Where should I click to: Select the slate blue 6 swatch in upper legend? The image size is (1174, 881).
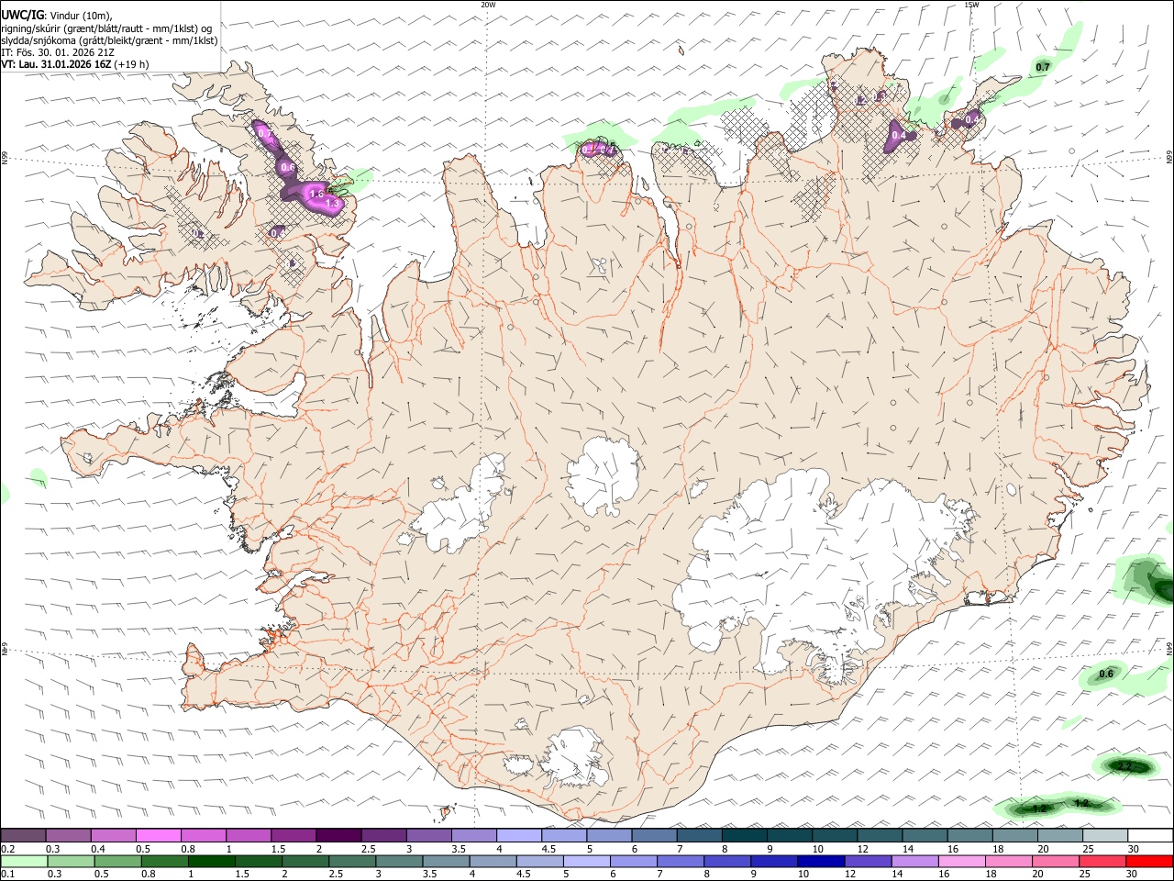tap(653, 836)
